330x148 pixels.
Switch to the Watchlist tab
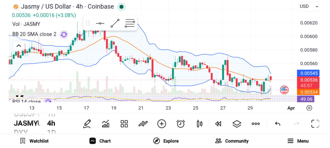[x=34, y=141]
